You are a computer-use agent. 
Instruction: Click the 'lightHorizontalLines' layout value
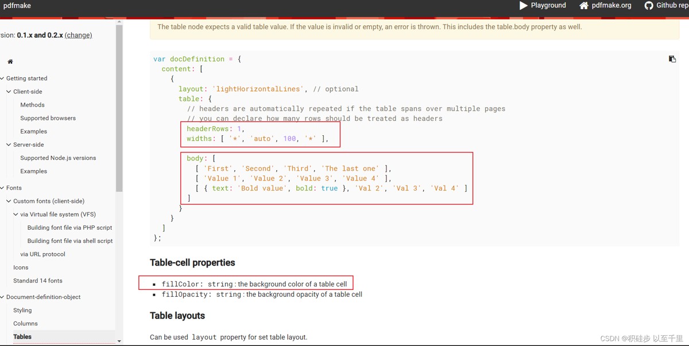click(x=257, y=89)
